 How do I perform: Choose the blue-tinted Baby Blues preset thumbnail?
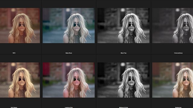[x=69, y=25]
